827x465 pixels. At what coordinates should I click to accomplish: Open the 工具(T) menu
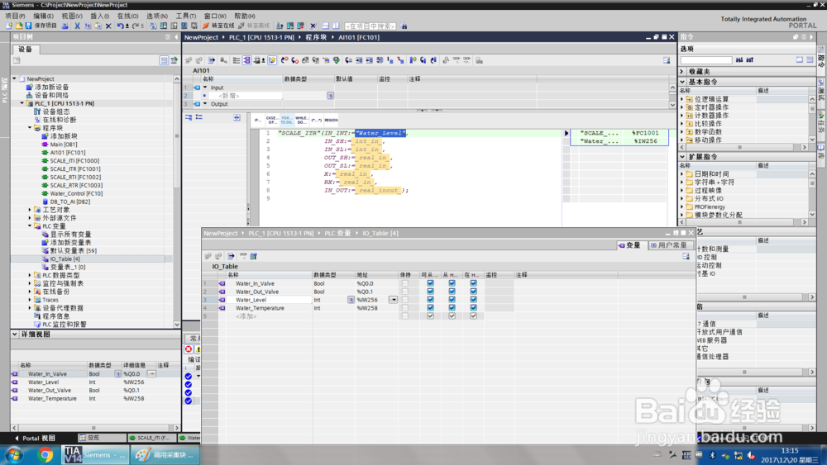[185, 16]
